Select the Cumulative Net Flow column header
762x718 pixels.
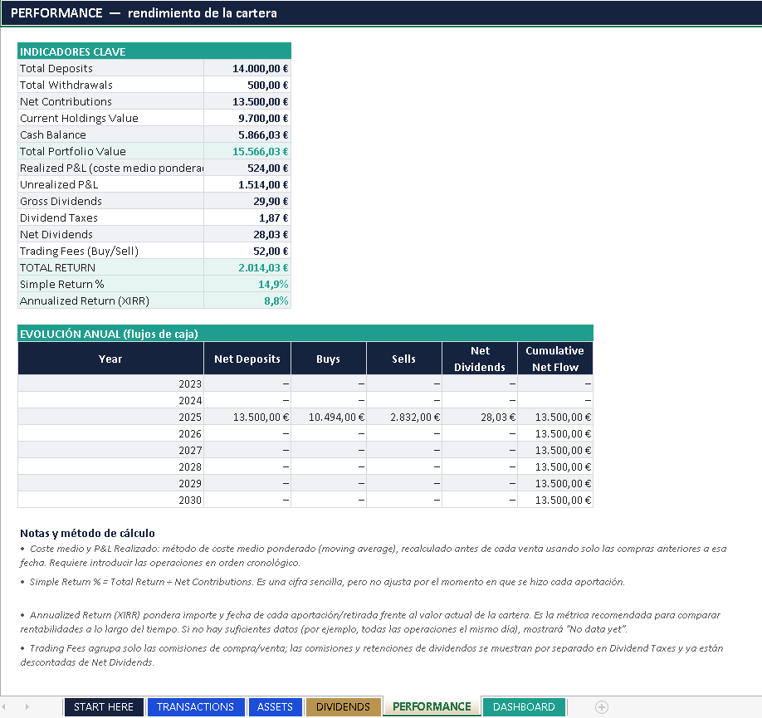[555, 359]
